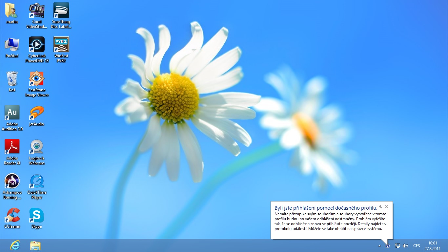The width and height of the screenshot is (448, 252).
Task: Click the Ashampoo Burning shortcut
Action: pyautogui.click(x=12, y=186)
